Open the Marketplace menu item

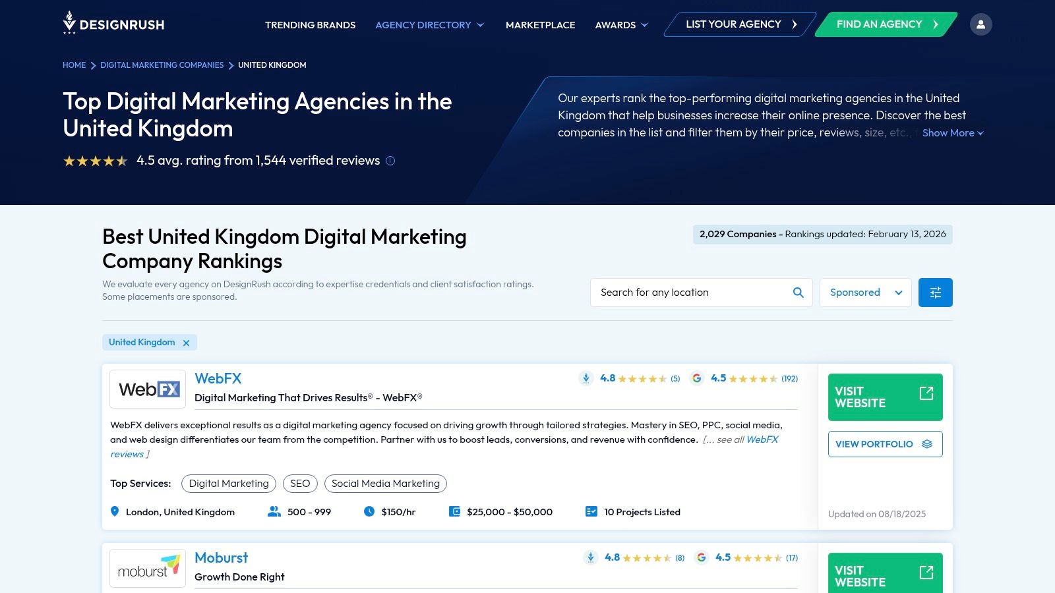tap(540, 25)
